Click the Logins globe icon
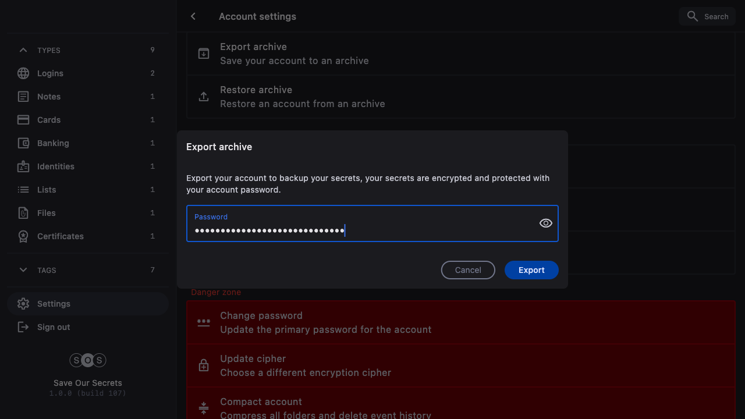 [23, 73]
